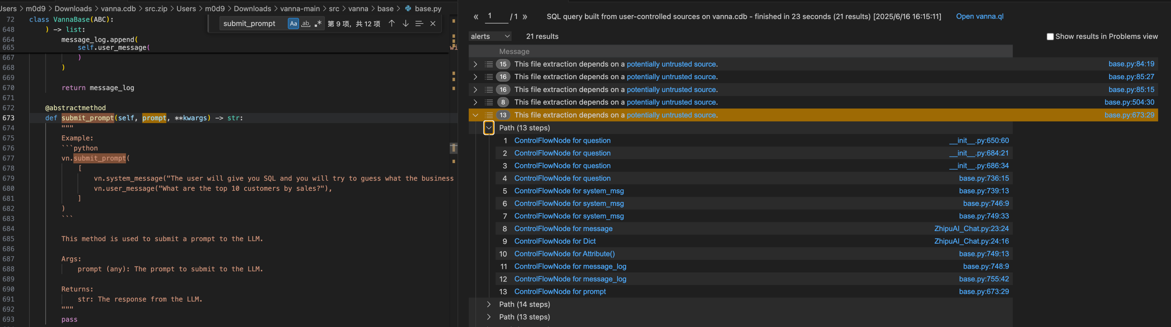The image size is (1171, 327).
Task: Open step location ZhipuAI_Chat.py:23:24
Action: coord(971,228)
